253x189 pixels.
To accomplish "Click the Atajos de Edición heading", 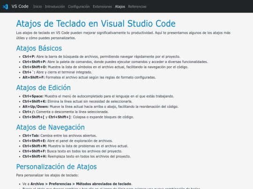I will point(44,88).
